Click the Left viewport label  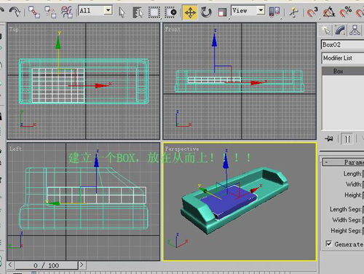click(15, 149)
